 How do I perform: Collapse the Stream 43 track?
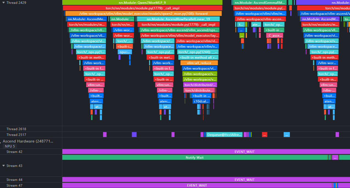tap(4, 166)
